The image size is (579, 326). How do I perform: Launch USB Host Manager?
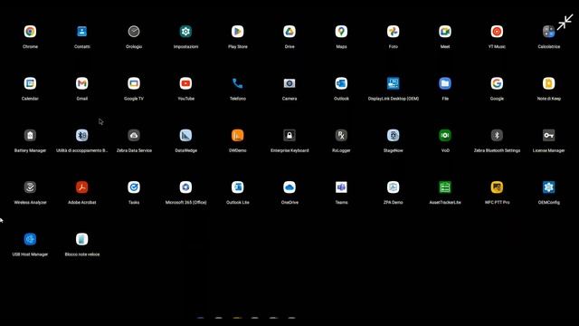[30, 239]
